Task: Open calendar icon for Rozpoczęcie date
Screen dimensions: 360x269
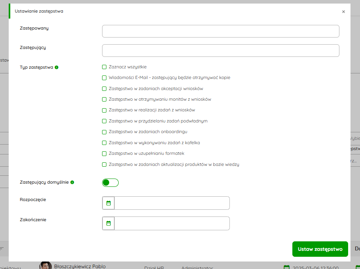Action: coord(108,203)
